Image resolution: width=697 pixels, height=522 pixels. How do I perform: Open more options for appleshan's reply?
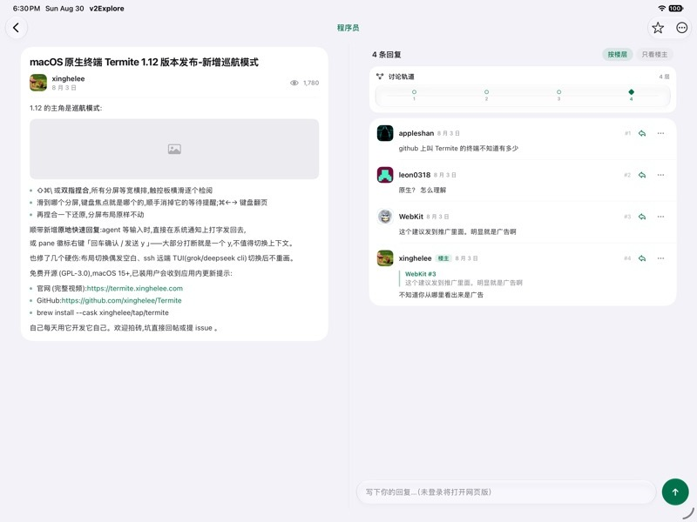click(x=661, y=133)
